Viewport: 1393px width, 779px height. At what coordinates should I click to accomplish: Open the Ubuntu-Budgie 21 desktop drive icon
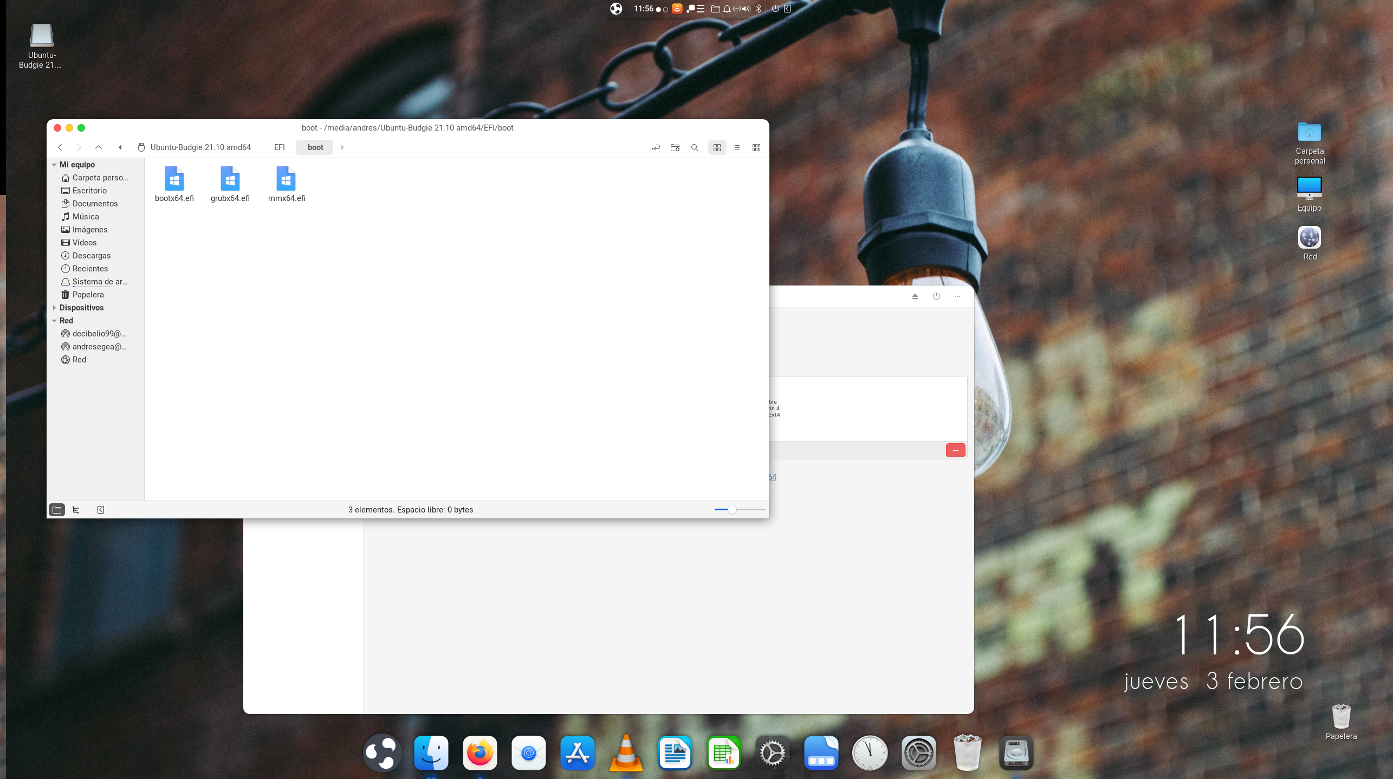point(41,46)
